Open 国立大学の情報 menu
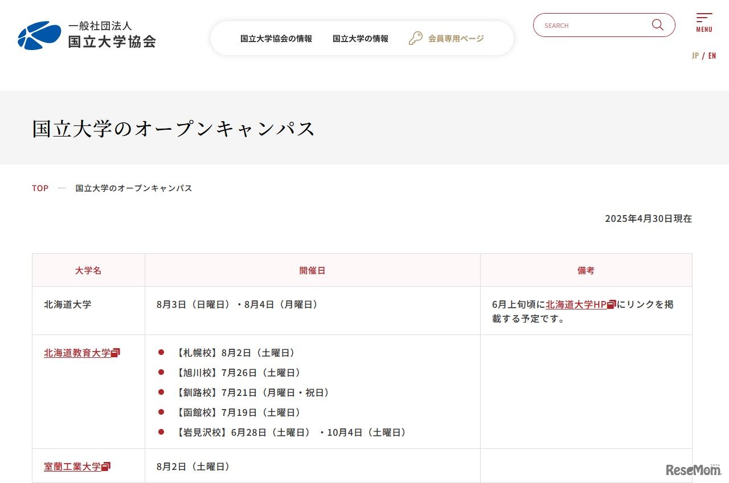The height and width of the screenshot is (483, 729). click(361, 39)
